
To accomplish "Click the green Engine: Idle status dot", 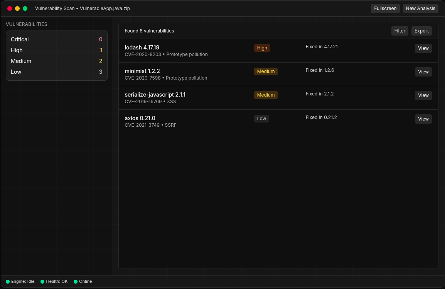I will [8, 282].
